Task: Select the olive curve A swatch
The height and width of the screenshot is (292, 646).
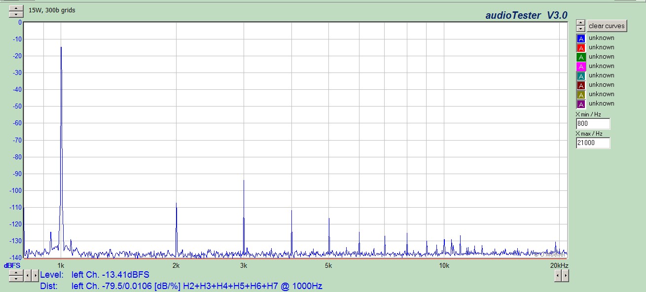Action: point(581,95)
